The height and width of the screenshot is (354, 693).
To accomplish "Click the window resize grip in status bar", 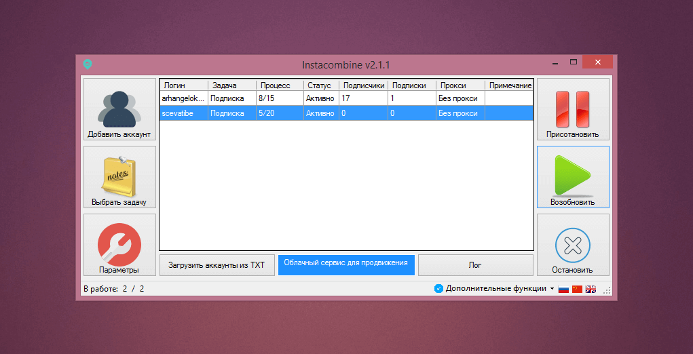I will pos(607,290).
